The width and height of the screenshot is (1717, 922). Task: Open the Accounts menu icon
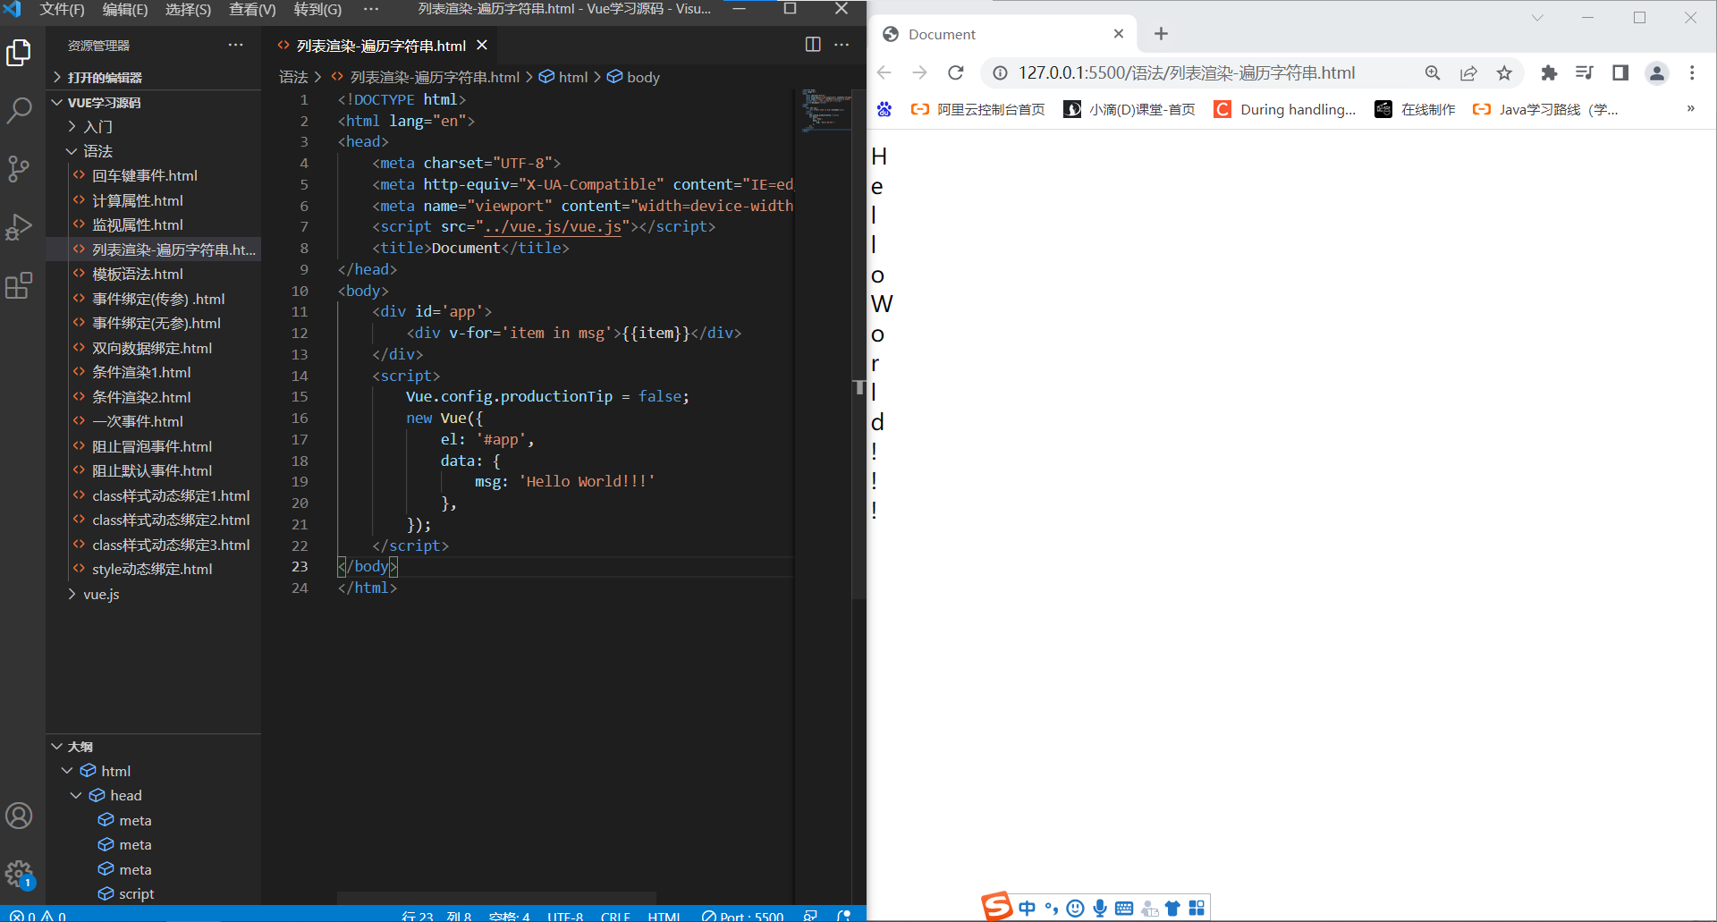[19, 816]
